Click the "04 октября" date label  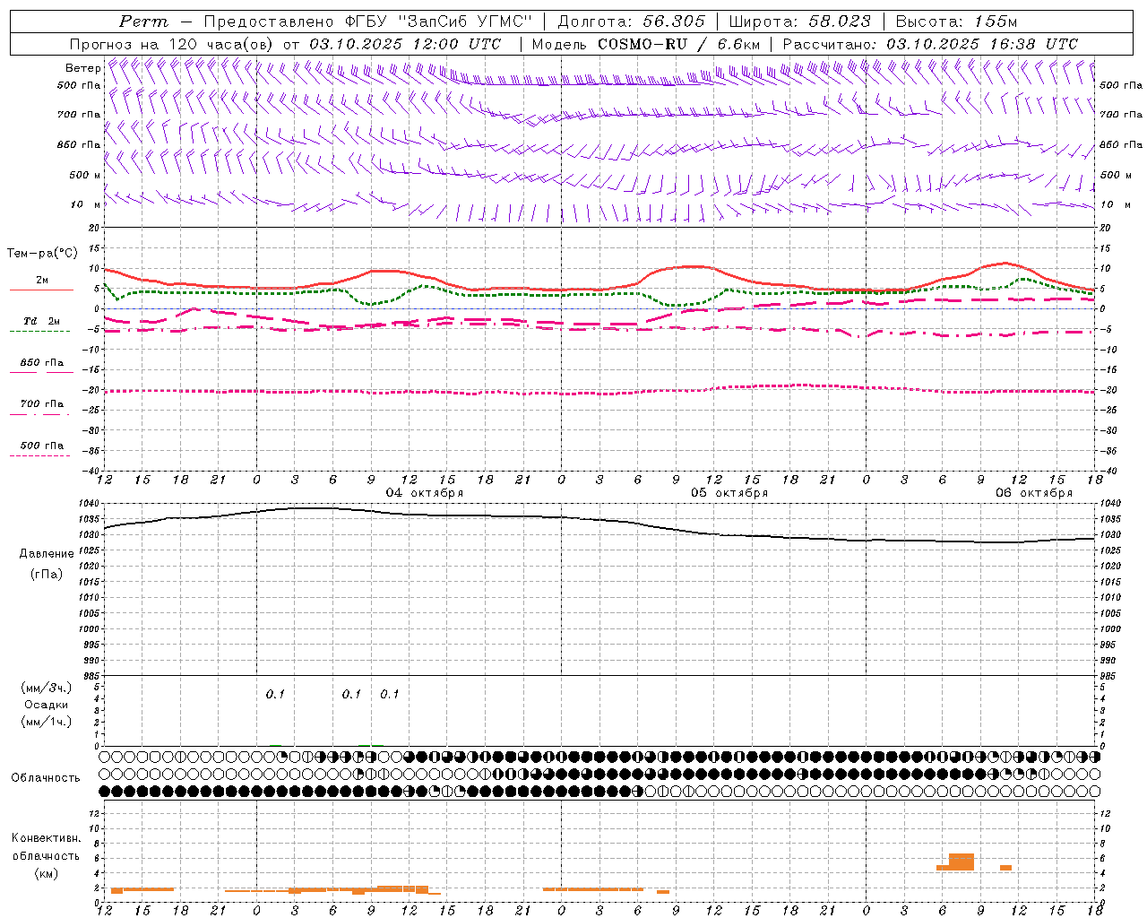point(425,493)
